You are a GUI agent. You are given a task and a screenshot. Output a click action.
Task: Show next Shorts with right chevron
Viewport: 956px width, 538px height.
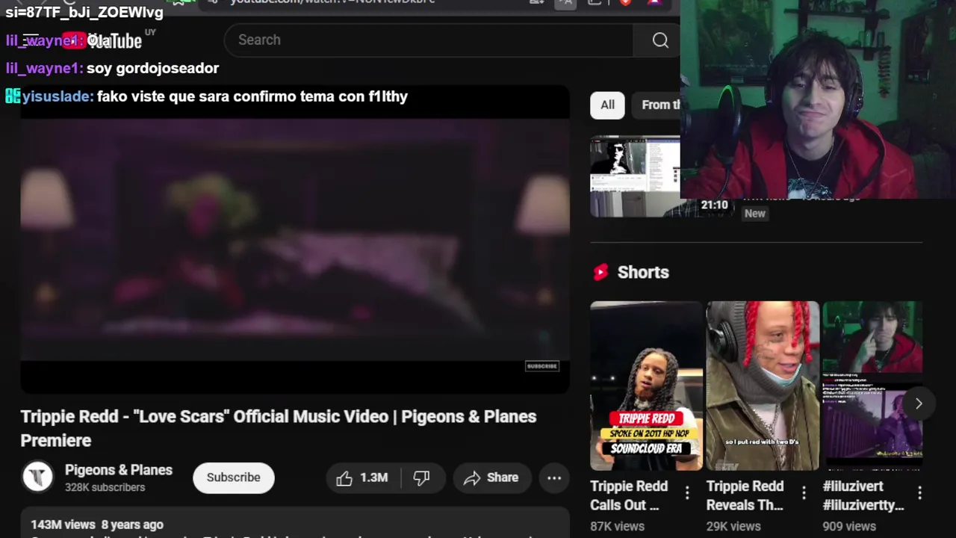click(919, 403)
